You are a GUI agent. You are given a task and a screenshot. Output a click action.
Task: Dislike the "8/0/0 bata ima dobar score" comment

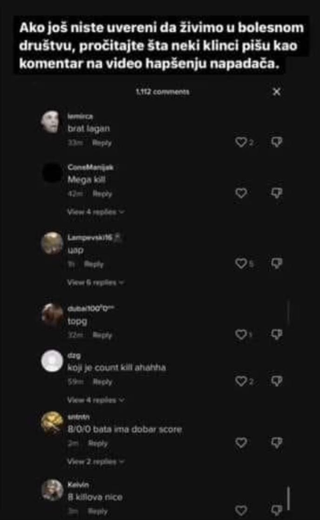click(277, 442)
